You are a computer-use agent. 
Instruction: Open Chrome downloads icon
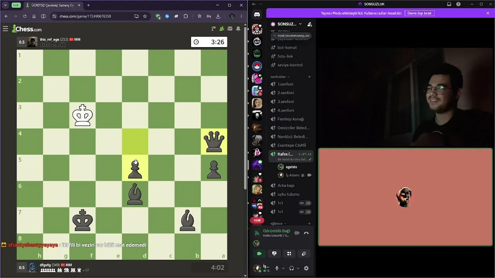218,16
